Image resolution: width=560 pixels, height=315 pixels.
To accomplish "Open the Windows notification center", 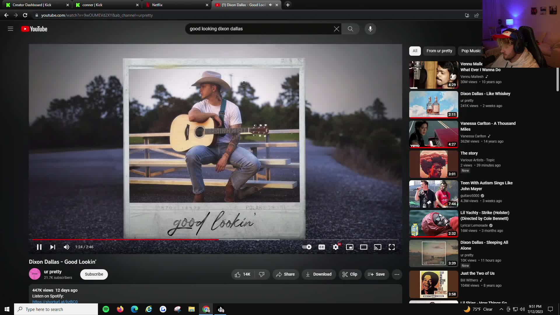I will point(550,309).
